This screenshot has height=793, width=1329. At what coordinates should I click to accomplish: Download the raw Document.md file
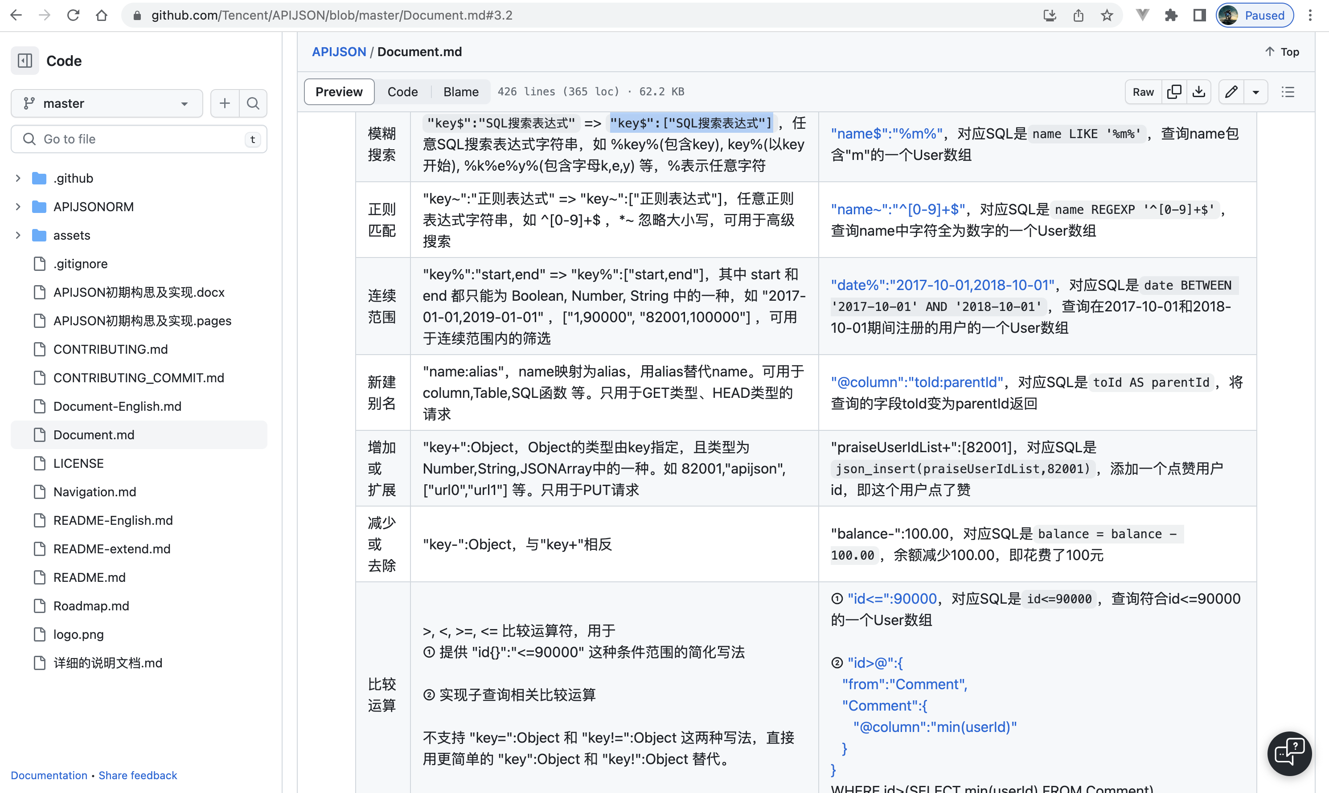click(x=1199, y=91)
